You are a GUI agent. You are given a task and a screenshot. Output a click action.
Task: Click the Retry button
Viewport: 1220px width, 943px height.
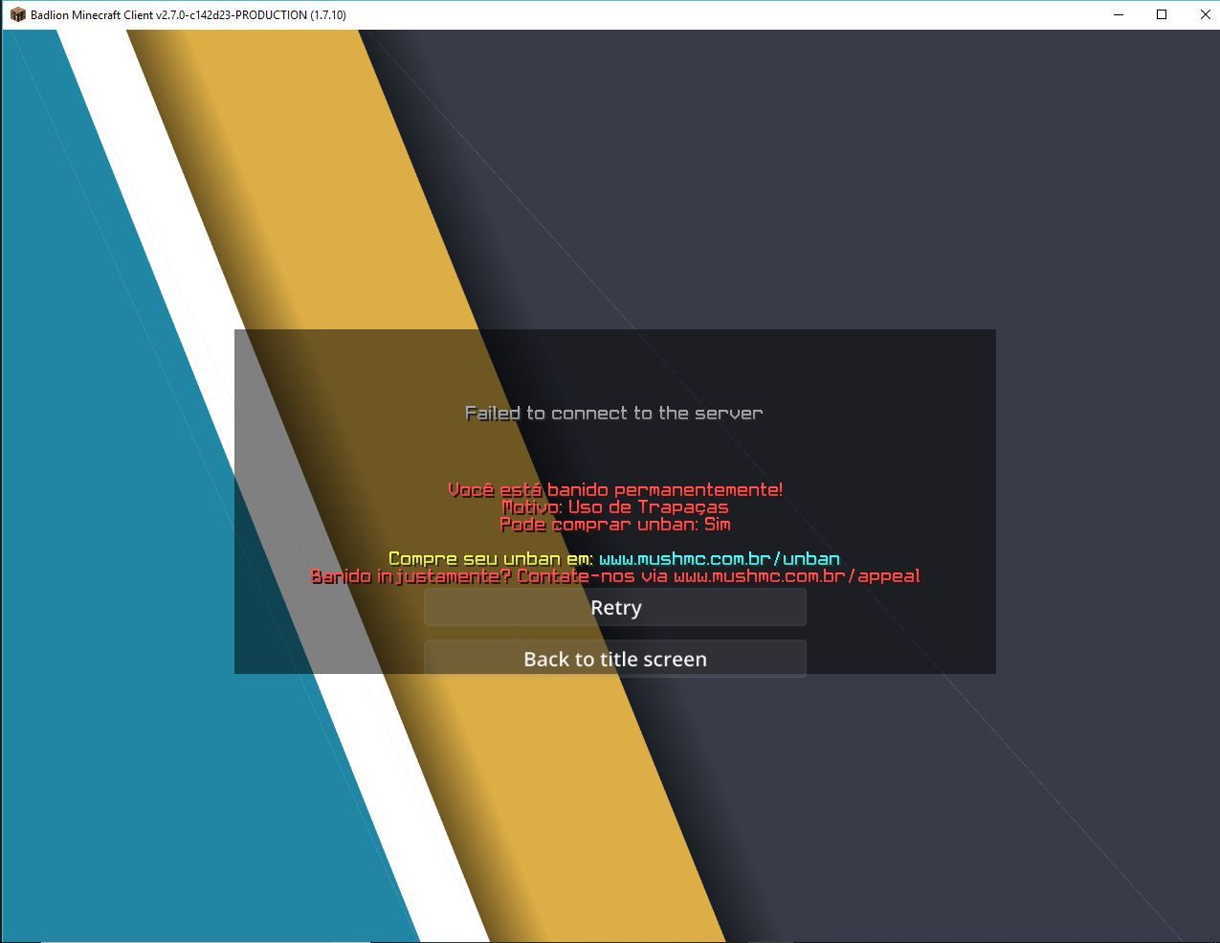tap(615, 608)
